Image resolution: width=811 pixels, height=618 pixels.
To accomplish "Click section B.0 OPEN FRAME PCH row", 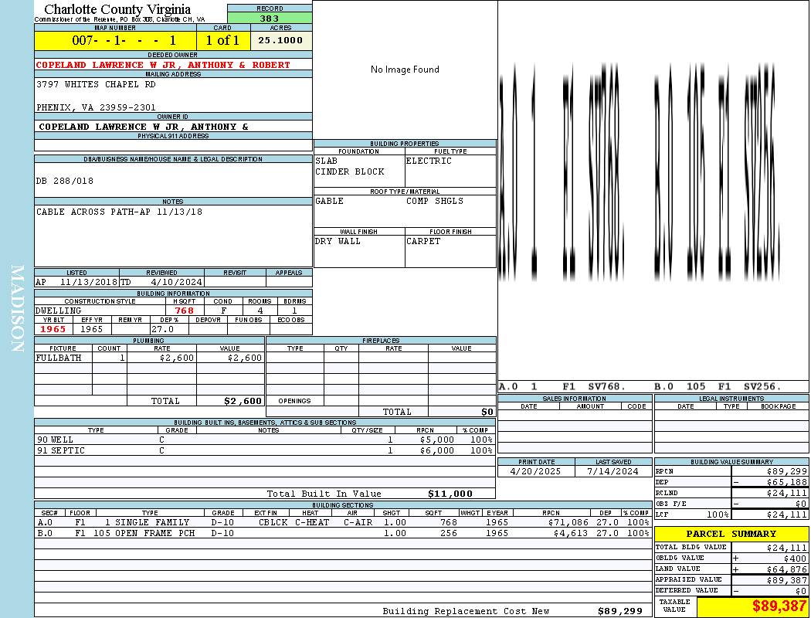I will click(343, 533).
